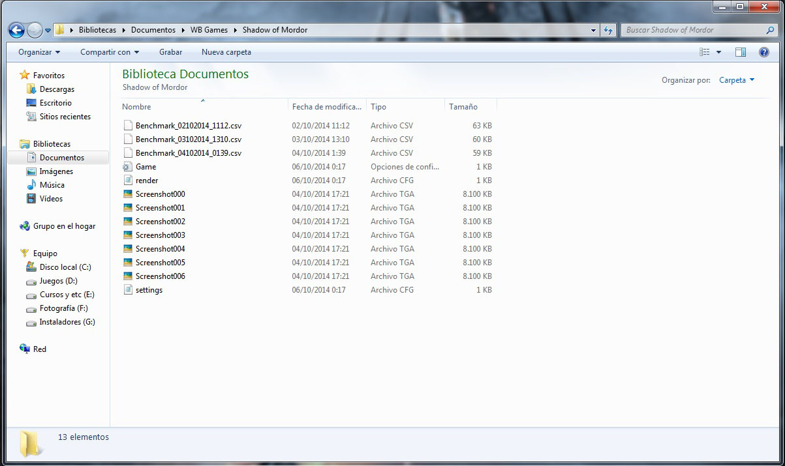The image size is (785, 466).
Task: Open the Compartir con dropdown menu
Action: pyautogui.click(x=110, y=52)
